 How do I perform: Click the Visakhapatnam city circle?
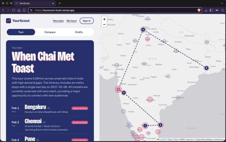click(x=178, y=97)
